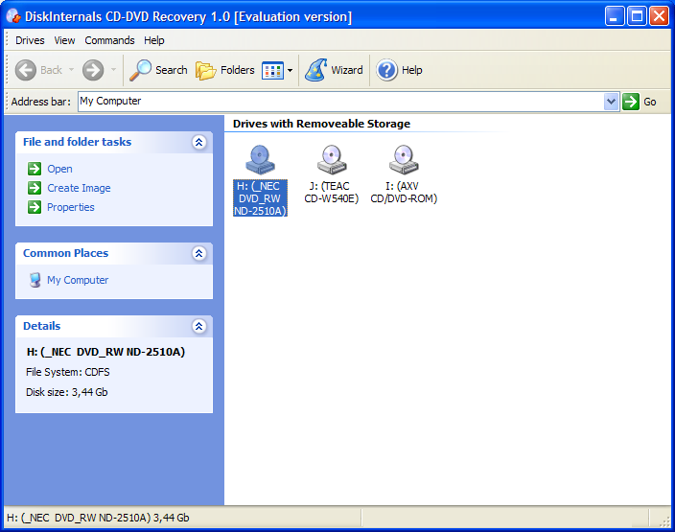
Task: Click the Properties task link
Action: (70, 207)
